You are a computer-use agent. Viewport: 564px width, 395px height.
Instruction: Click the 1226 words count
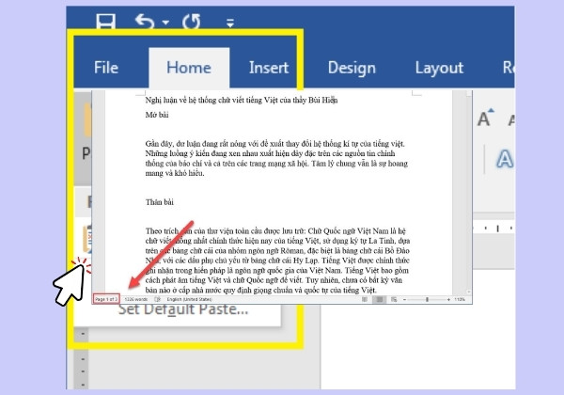click(136, 299)
